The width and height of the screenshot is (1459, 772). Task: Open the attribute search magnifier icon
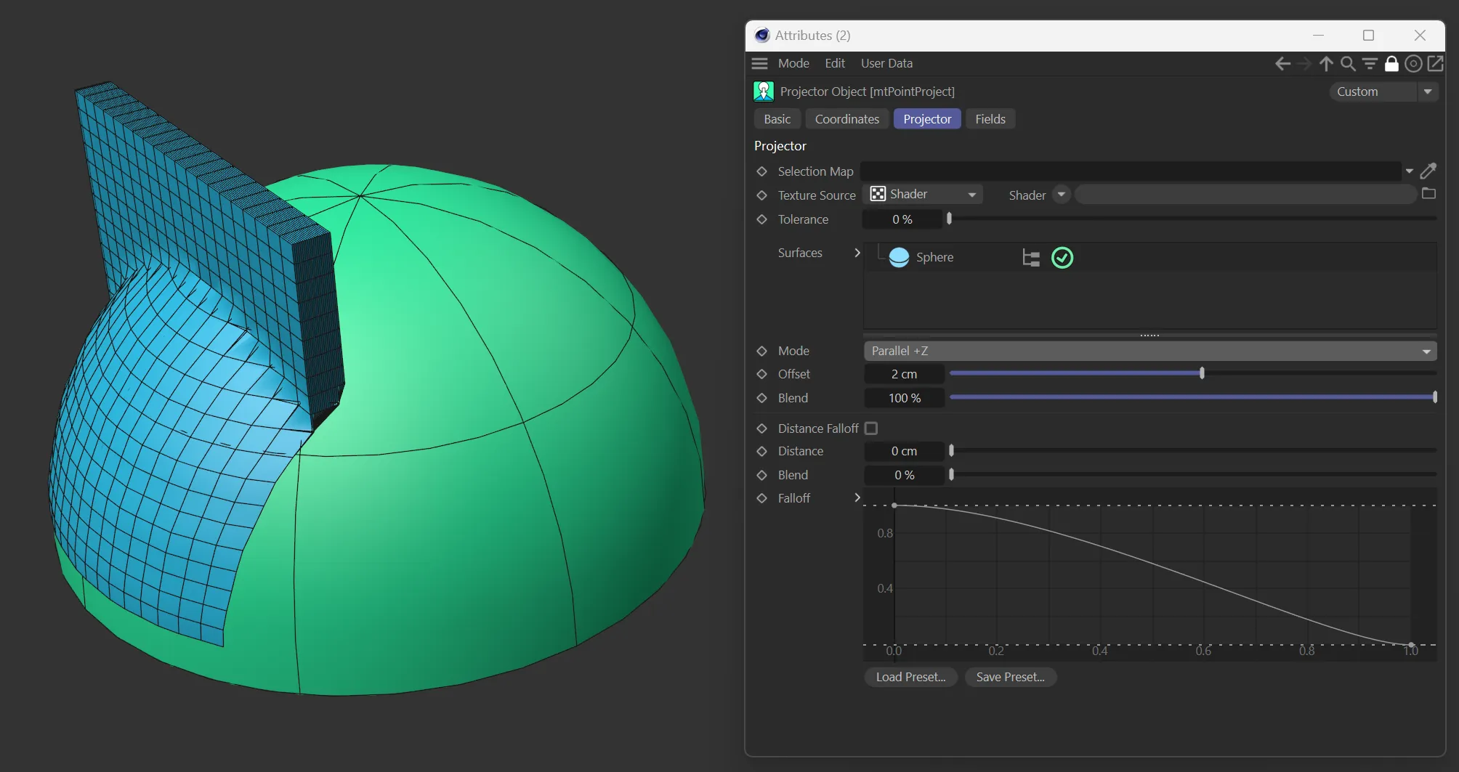pos(1348,64)
